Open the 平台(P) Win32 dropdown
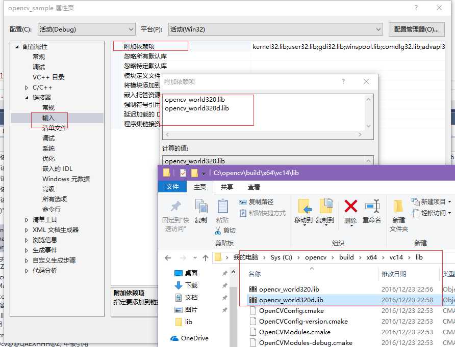 [x=275, y=29]
